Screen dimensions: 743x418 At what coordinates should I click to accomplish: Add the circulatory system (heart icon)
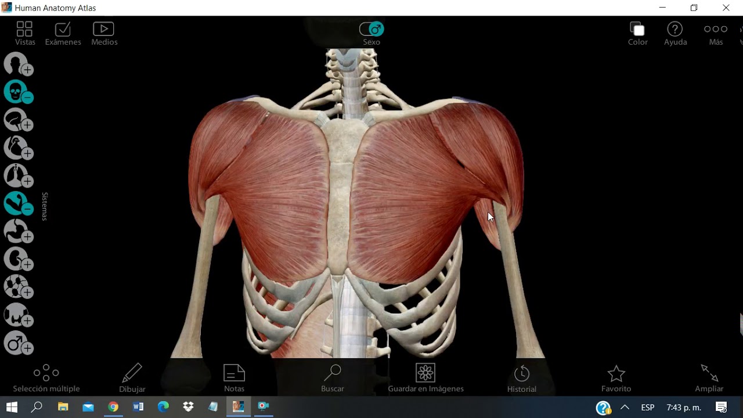pyautogui.click(x=19, y=147)
